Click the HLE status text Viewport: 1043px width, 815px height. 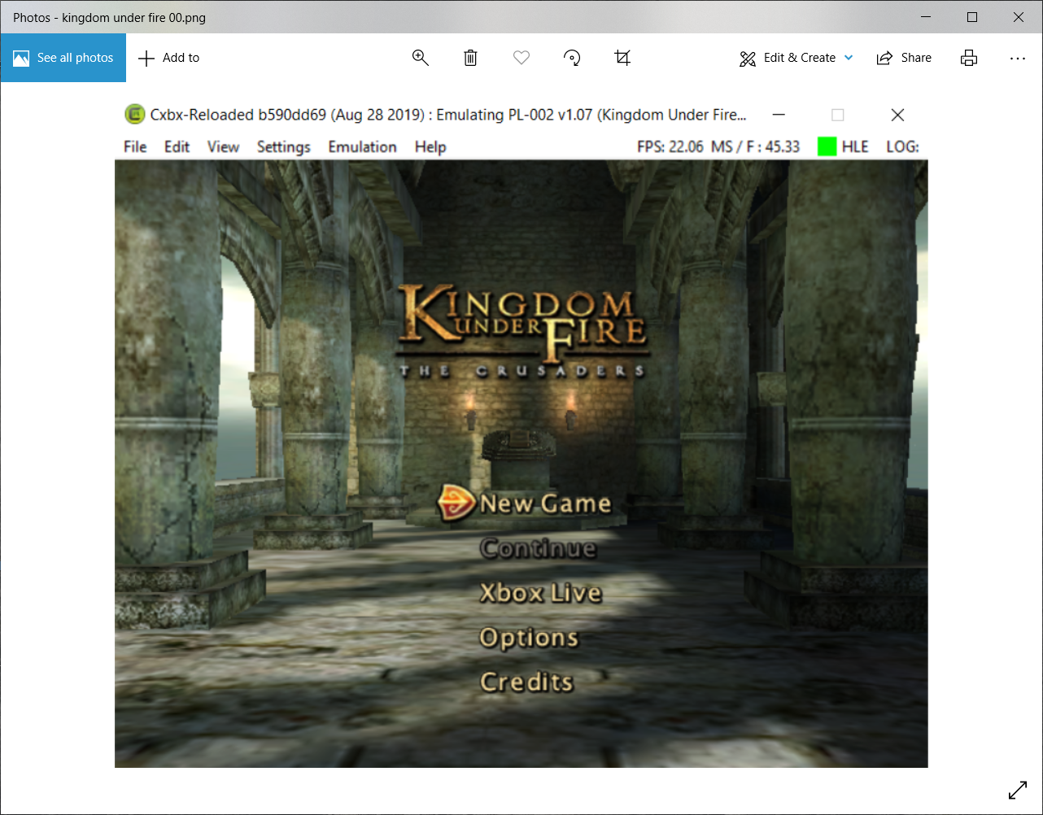[855, 147]
